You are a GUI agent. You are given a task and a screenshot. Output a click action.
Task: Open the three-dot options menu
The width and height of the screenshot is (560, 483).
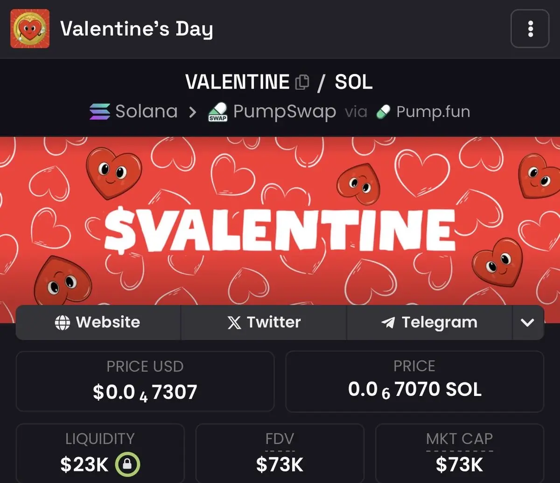click(x=530, y=29)
